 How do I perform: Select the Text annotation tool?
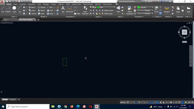(x=63, y=9)
